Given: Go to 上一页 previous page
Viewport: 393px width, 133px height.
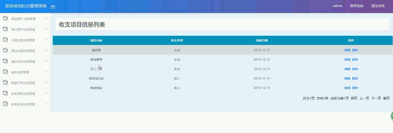Looking at the screenshot, I should tap(364, 98).
